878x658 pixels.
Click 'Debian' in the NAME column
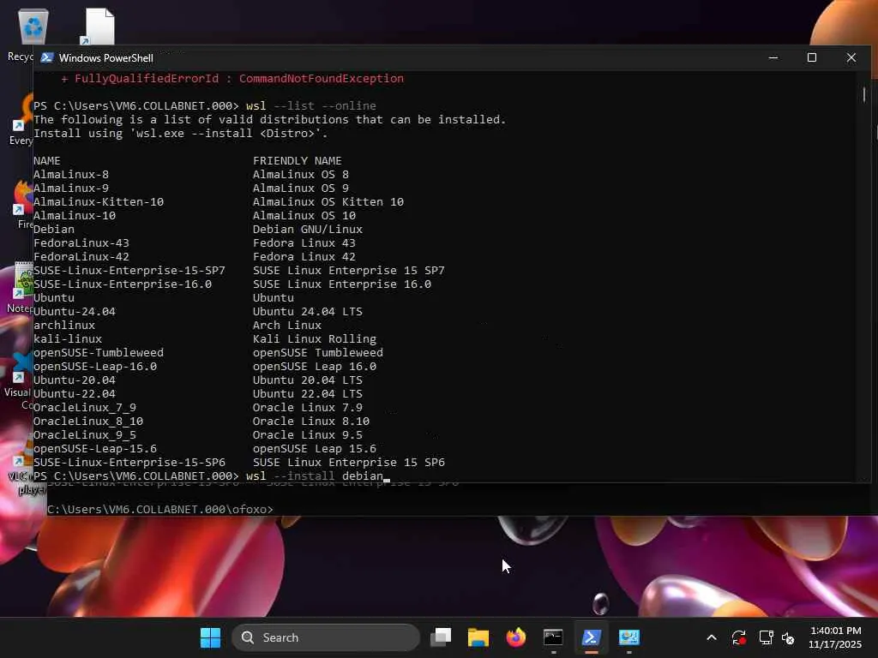click(54, 230)
